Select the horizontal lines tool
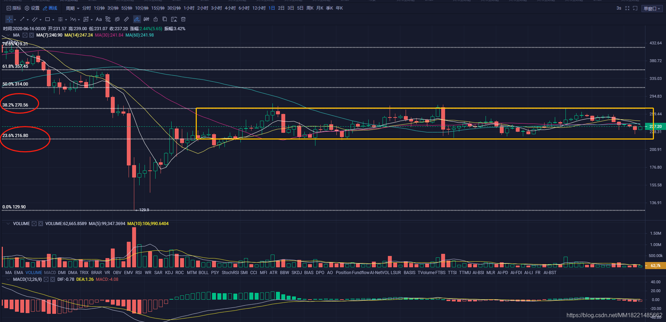This screenshot has width=666, height=322. (60, 19)
